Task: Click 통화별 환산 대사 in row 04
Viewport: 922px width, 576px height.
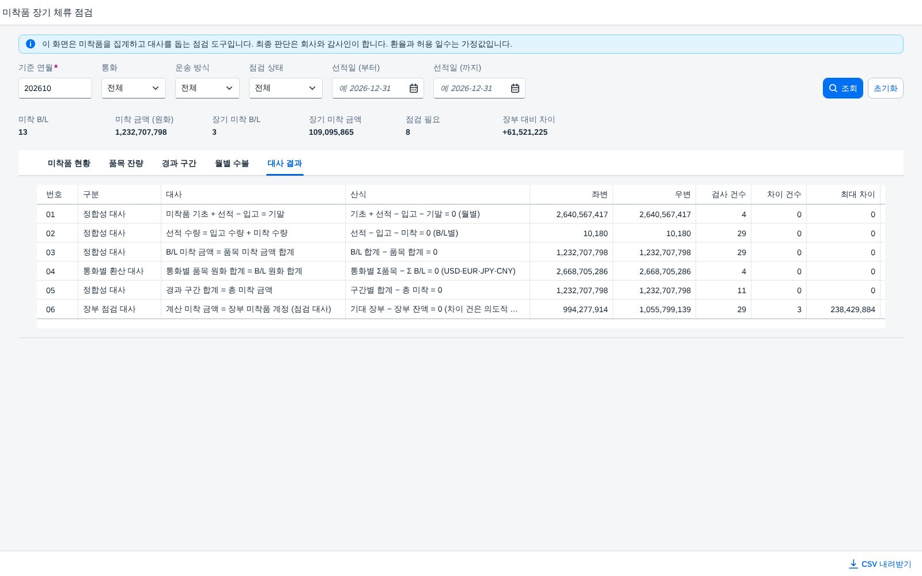Action: click(114, 271)
